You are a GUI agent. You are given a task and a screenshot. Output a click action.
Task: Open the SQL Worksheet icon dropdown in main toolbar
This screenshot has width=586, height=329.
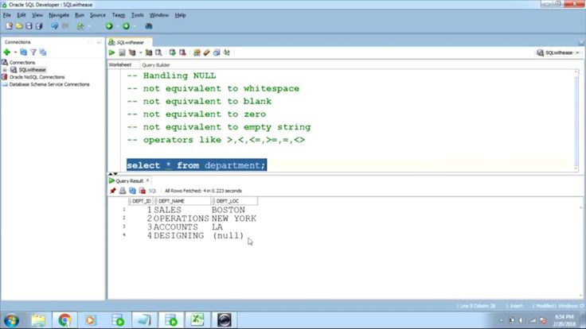point(89,26)
